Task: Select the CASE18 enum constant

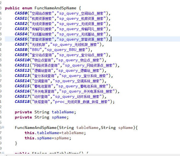Action: 22,102
